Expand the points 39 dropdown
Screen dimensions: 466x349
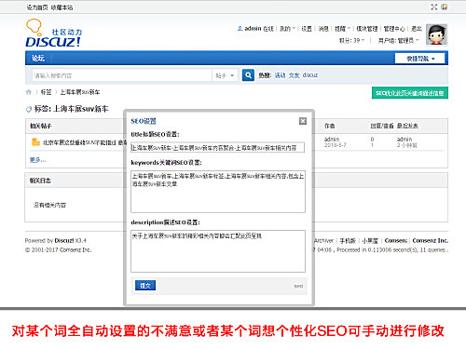(351, 40)
